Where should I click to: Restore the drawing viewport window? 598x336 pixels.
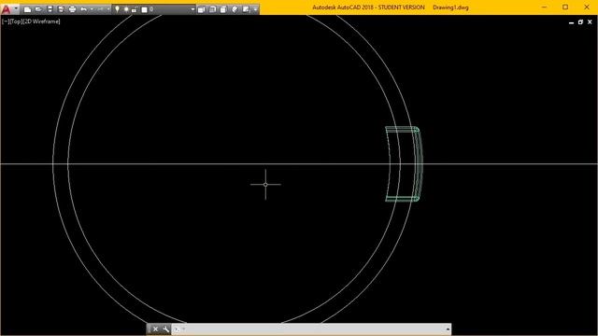(x=580, y=22)
